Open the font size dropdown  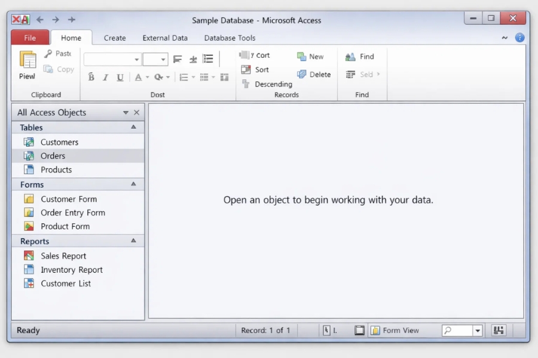pos(163,60)
